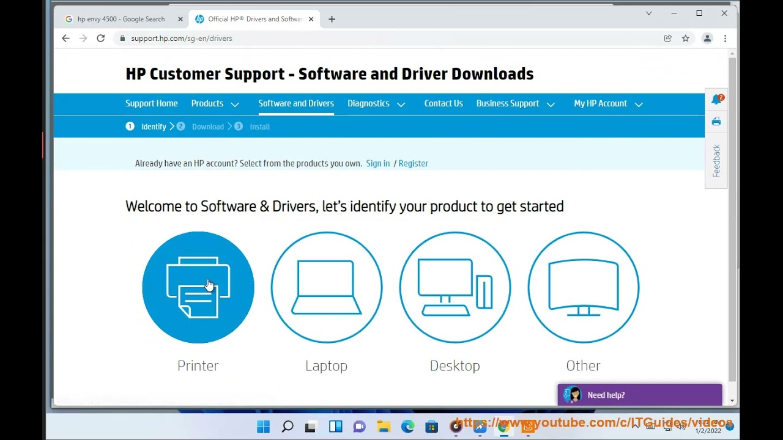The width and height of the screenshot is (783, 440).
Task: Open Chrome's three-dot menu
Action: tap(725, 38)
